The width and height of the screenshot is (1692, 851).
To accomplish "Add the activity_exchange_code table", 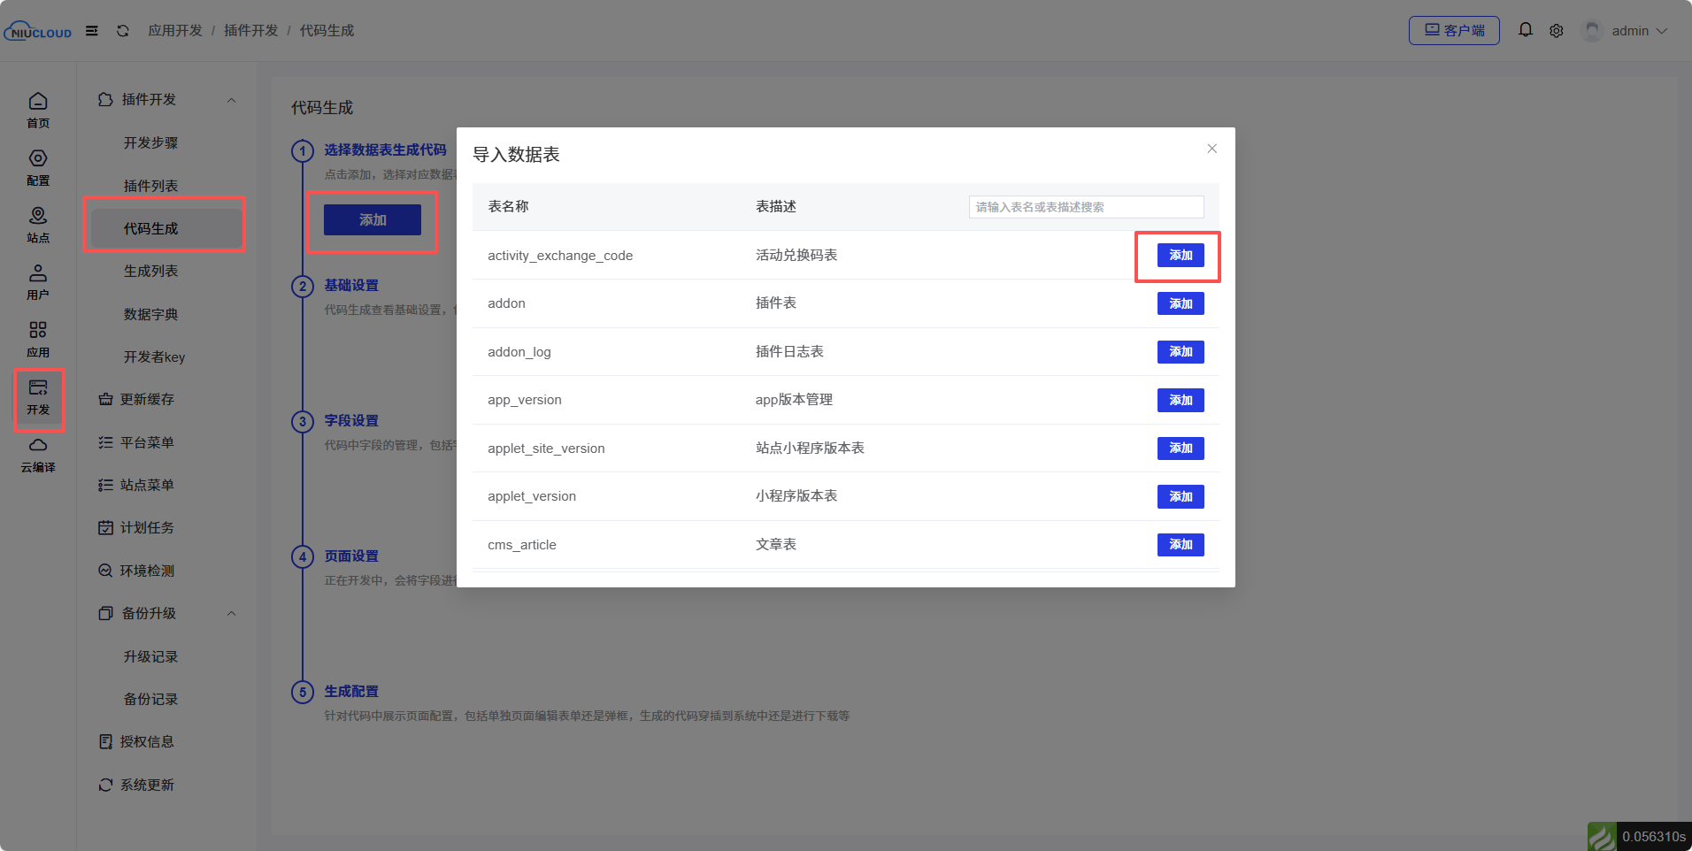I will [x=1180, y=256].
